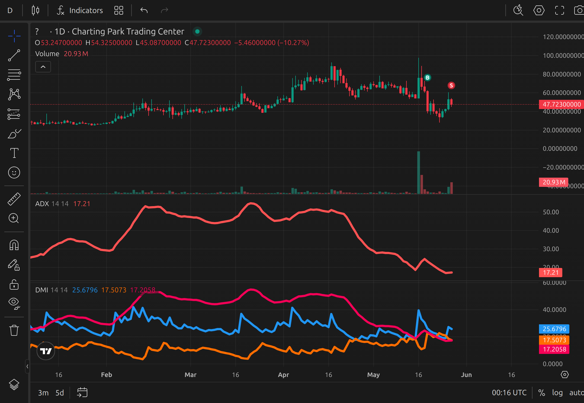
Task: Toggle lock all drawings
Action: [x=14, y=285]
